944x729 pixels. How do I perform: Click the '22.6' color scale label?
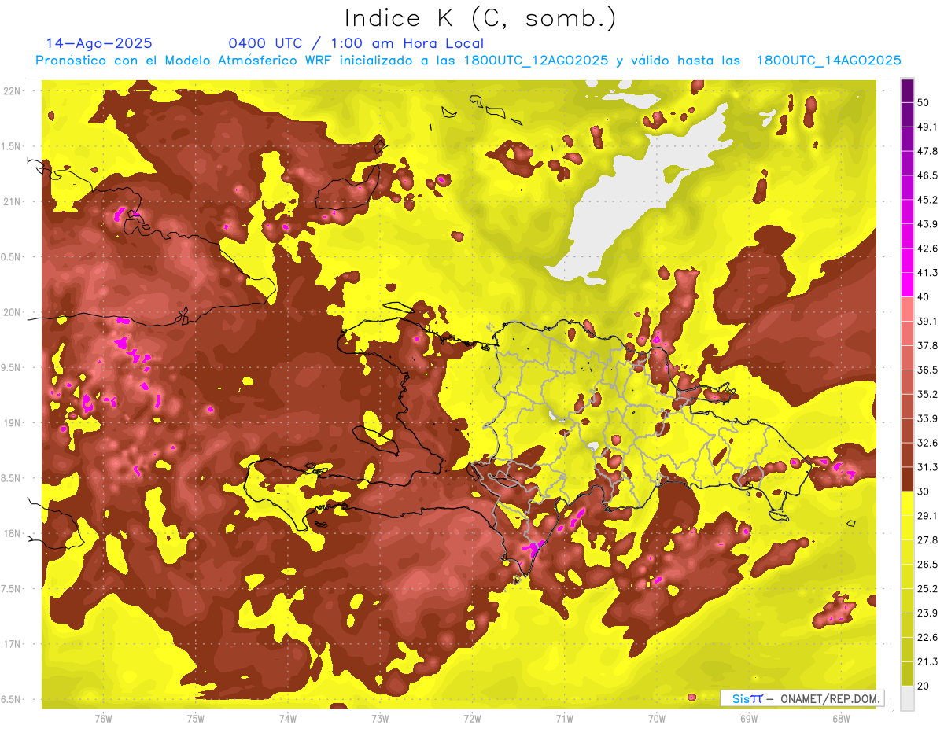point(927,638)
